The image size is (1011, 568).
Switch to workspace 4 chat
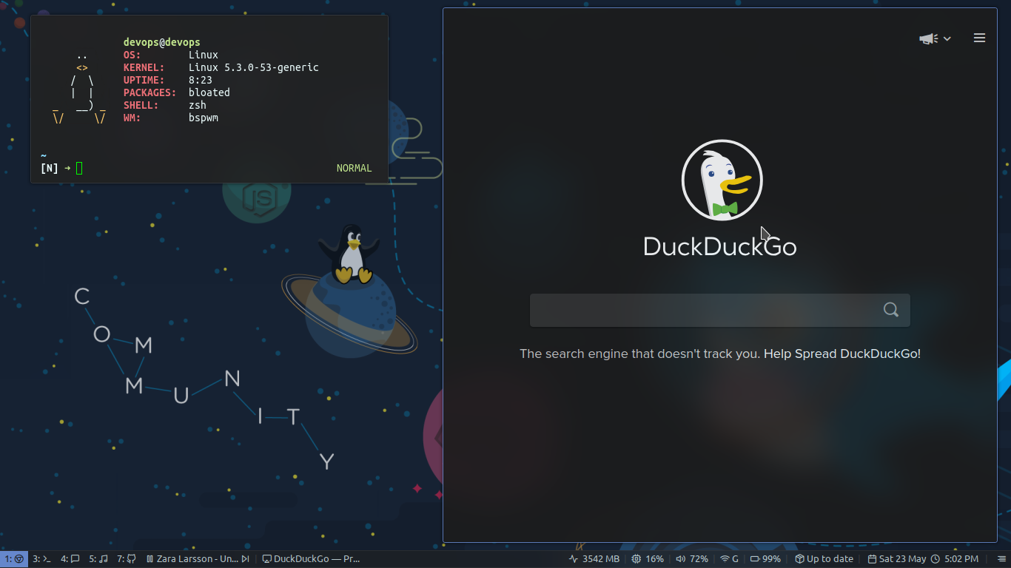tap(70, 559)
